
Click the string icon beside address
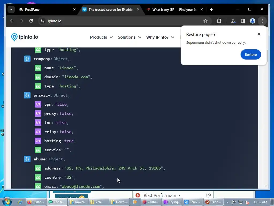pos(38,168)
